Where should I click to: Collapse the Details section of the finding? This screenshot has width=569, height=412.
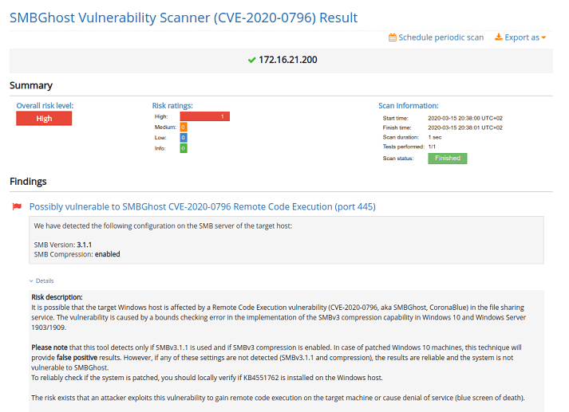point(41,281)
